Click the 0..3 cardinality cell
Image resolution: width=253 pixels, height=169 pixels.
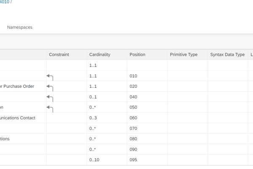[x=93, y=118]
